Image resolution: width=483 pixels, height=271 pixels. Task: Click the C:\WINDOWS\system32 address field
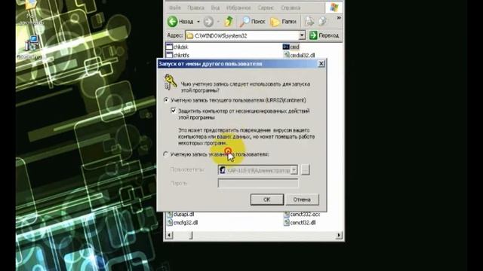pyautogui.click(x=245, y=35)
